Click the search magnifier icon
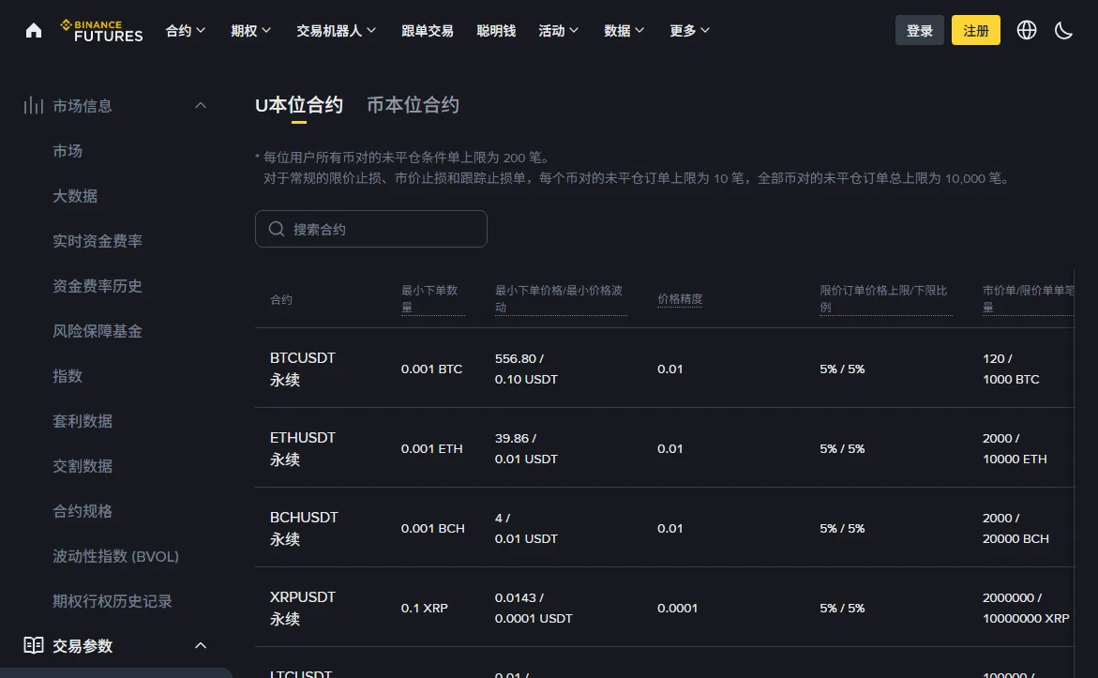Viewport: 1098px width, 678px height. point(277,229)
